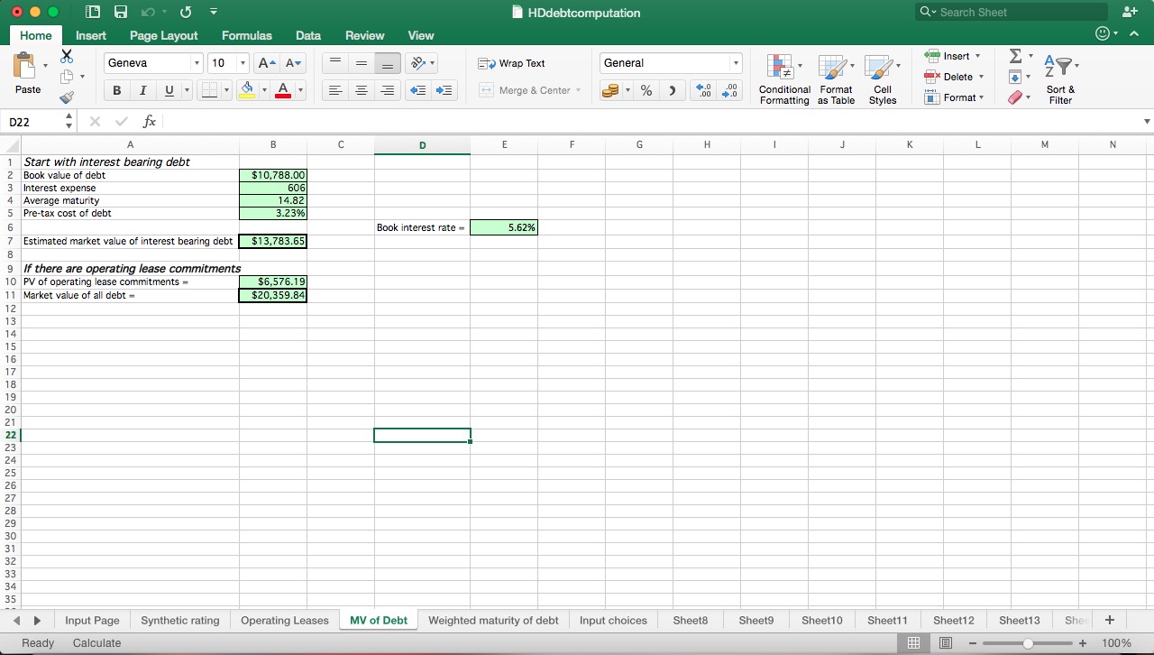Click the Increase Indent icon
The width and height of the screenshot is (1154, 655).
[x=444, y=90]
